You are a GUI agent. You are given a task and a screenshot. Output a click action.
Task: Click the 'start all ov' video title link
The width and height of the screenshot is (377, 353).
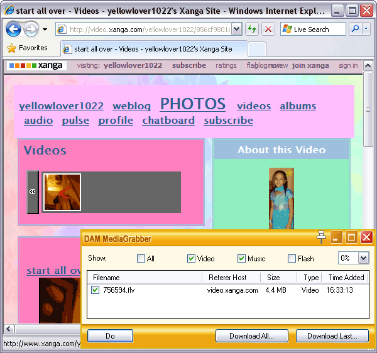[x=53, y=271]
